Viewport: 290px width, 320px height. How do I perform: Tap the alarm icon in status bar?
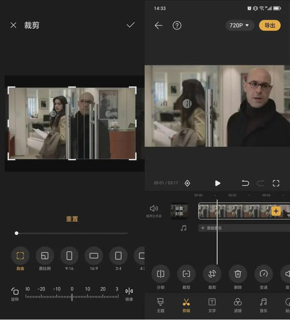click(x=249, y=8)
